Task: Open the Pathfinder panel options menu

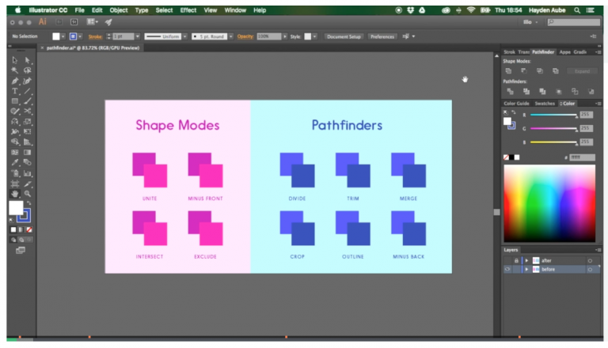Action: (x=598, y=52)
